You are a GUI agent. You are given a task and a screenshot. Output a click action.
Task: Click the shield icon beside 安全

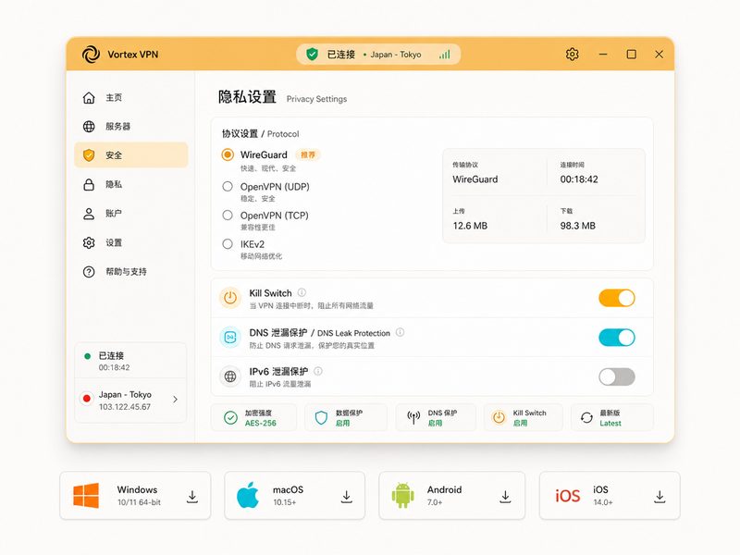tap(89, 155)
